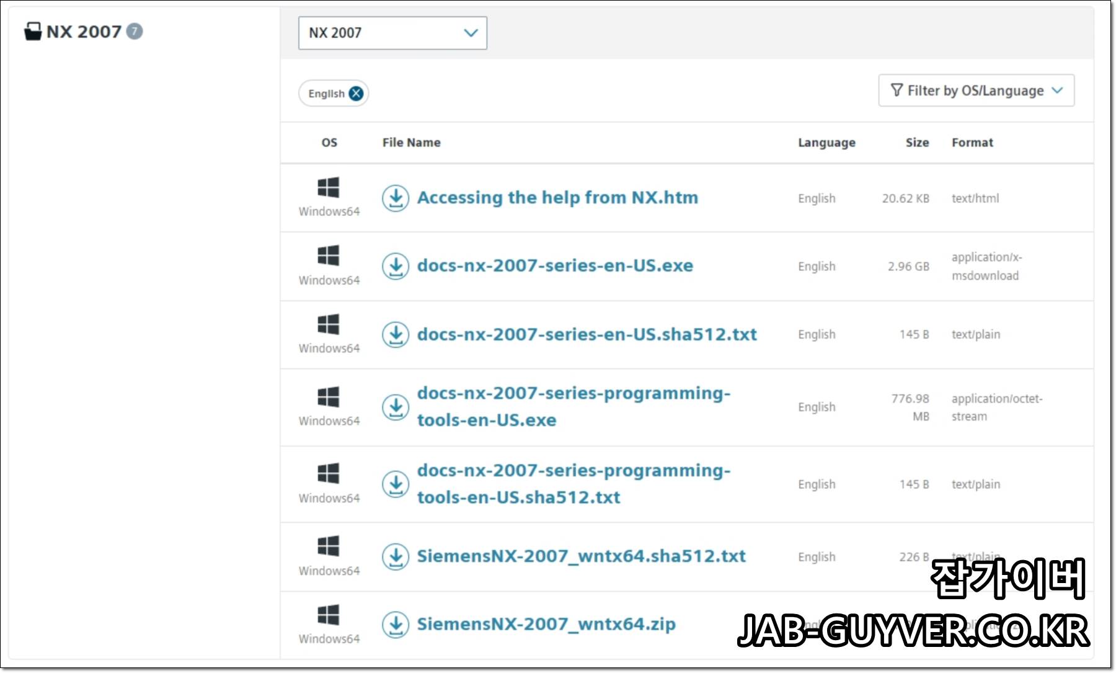
Task: Click the file count badge next to NX 2007
Action: [x=135, y=31]
